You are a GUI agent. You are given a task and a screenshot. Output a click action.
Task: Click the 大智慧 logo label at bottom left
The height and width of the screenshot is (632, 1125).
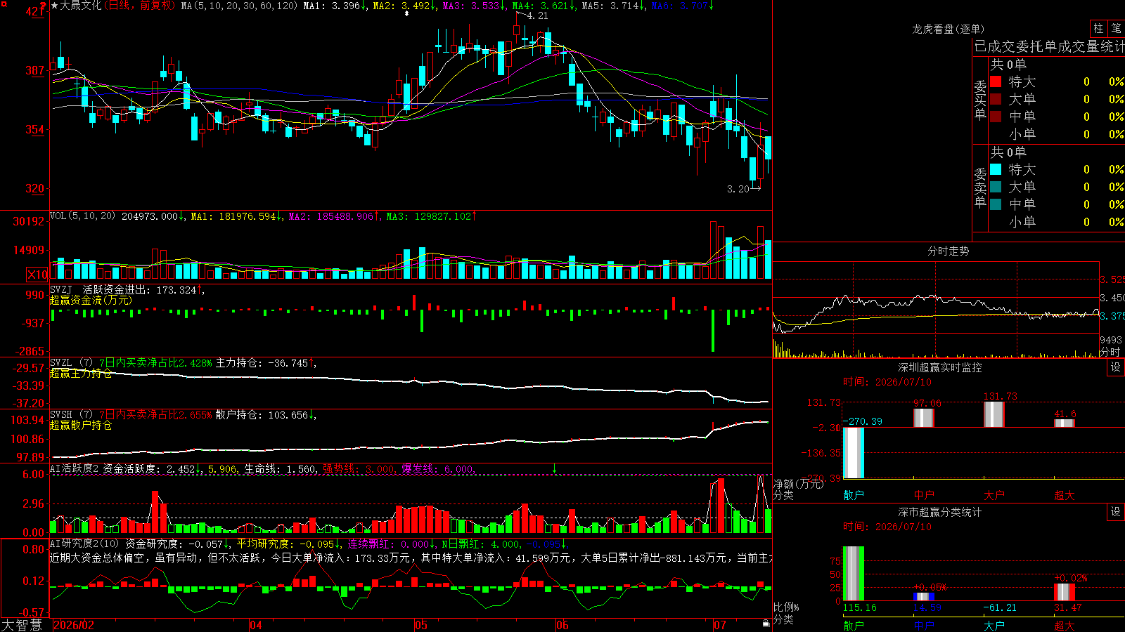pos(22,625)
